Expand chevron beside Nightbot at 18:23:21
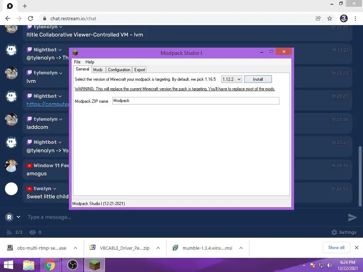 [60, 50]
